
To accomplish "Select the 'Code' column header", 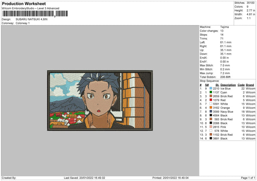I will [x=241, y=85].
